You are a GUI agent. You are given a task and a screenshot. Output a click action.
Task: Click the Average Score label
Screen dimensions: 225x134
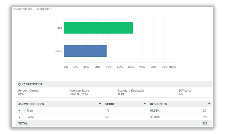pyautogui.click(x=79, y=91)
